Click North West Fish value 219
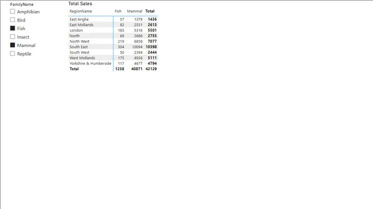 pos(121,41)
